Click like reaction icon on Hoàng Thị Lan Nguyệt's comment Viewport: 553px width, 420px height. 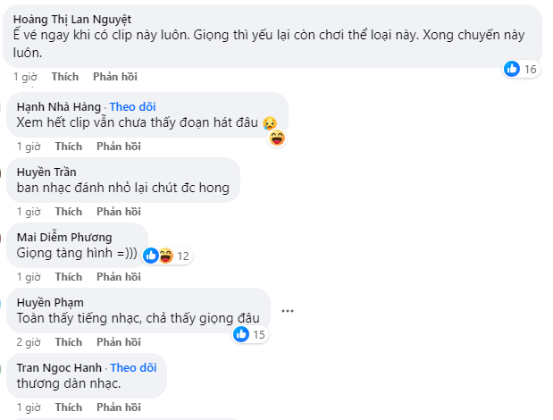512,69
